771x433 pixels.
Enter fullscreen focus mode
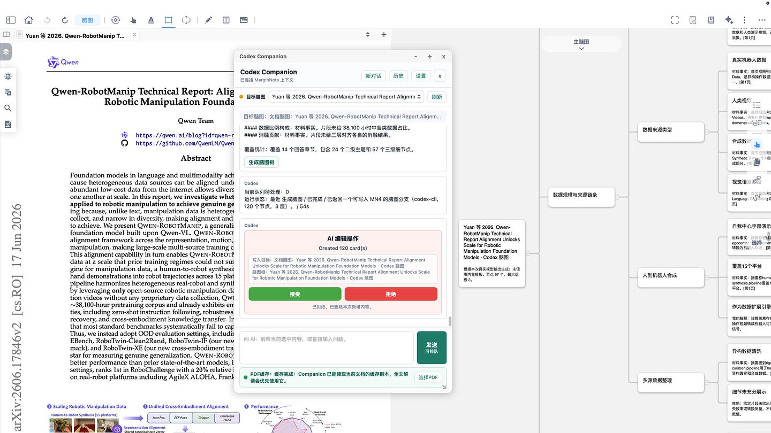(x=675, y=20)
